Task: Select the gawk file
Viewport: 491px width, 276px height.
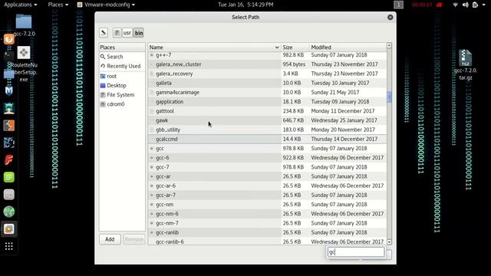Action: 267,120
